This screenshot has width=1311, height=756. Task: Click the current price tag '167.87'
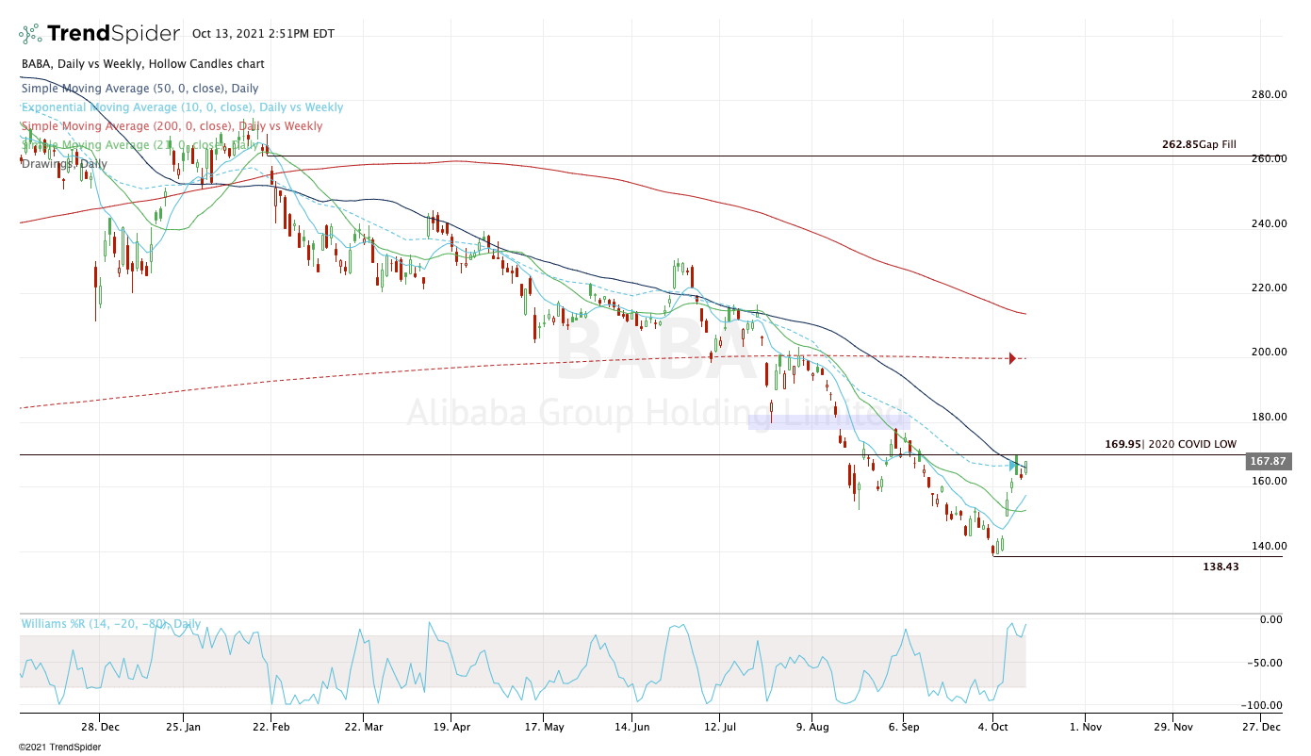1267,462
